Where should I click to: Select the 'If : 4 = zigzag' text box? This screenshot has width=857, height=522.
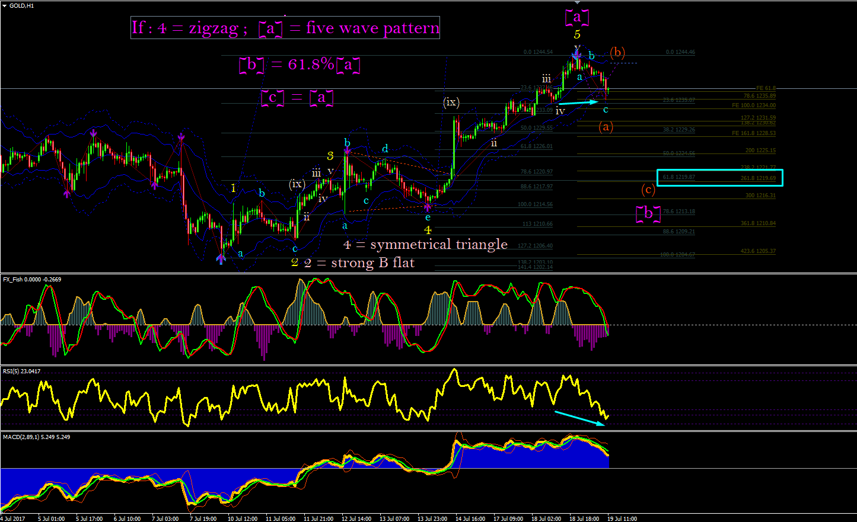285,28
